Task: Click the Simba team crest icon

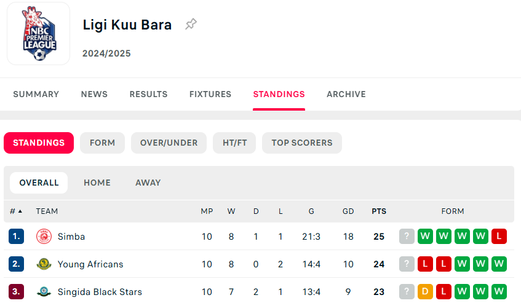Action: coord(44,237)
